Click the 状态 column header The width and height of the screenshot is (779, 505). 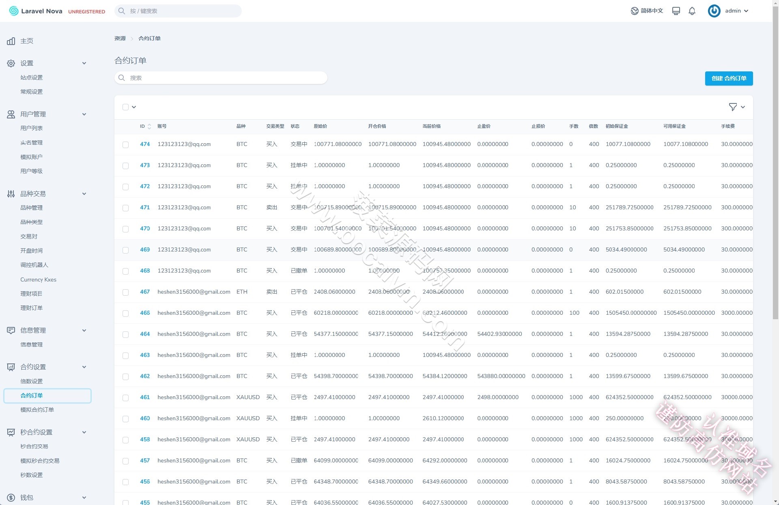click(295, 127)
